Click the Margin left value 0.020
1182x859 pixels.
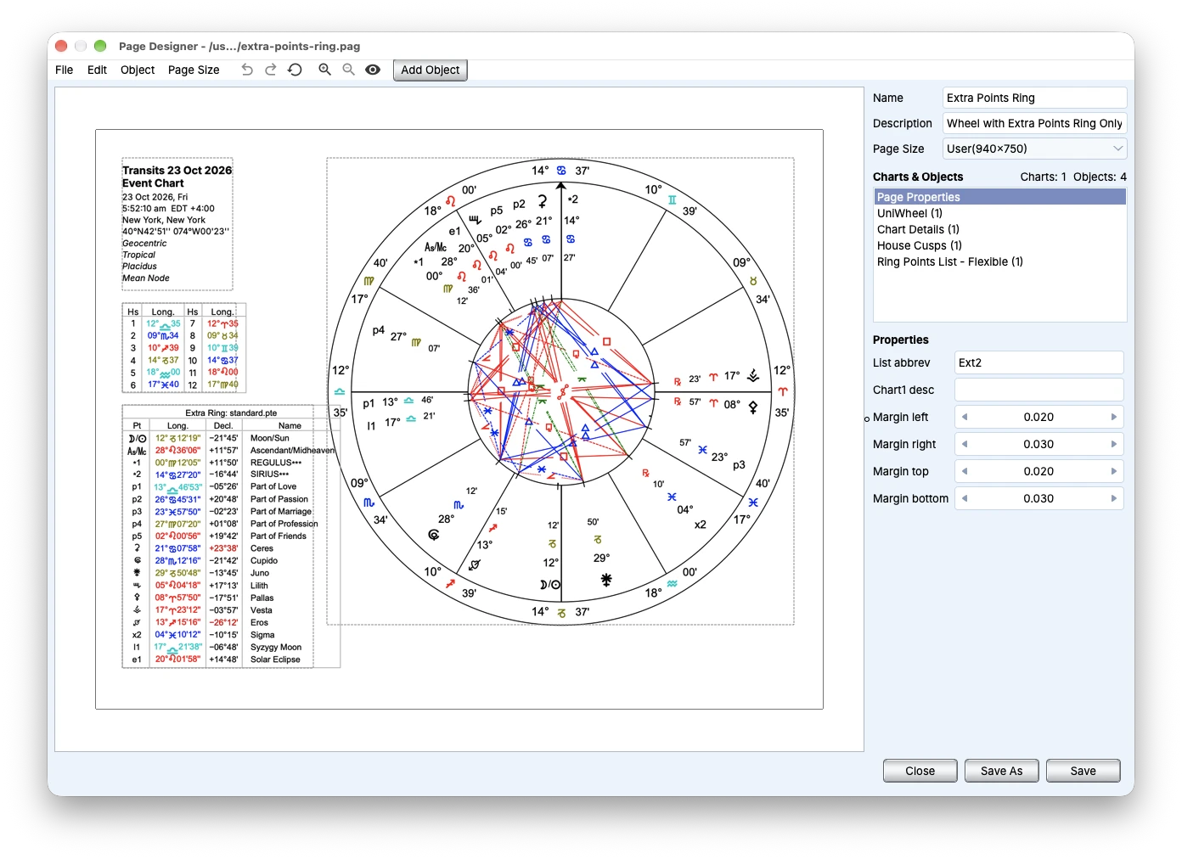click(1038, 417)
